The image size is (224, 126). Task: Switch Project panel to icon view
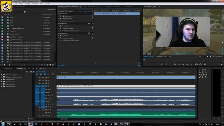point(5,65)
